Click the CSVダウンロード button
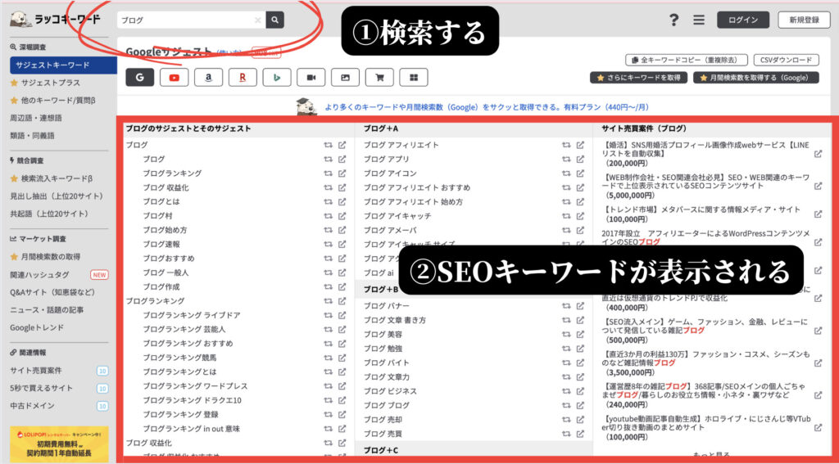 pyautogui.click(x=786, y=60)
